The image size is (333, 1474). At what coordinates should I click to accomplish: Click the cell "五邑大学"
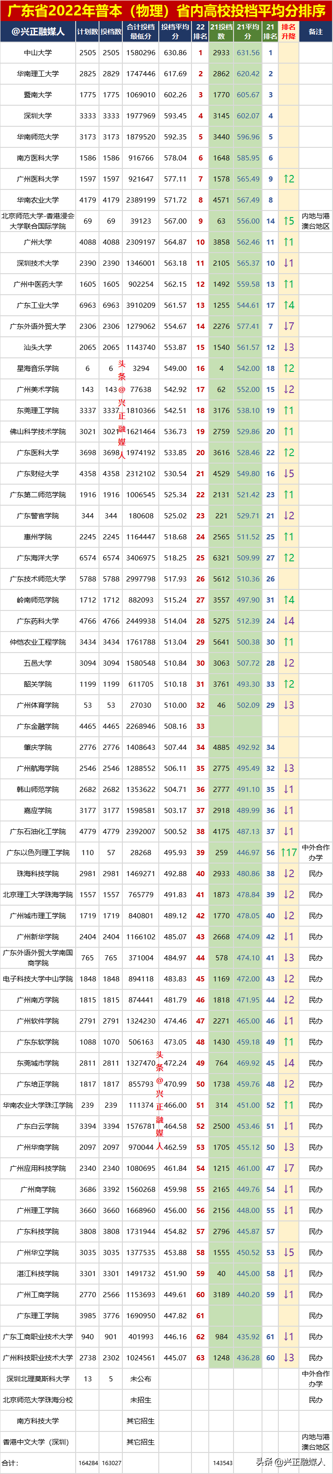(x=38, y=664)
